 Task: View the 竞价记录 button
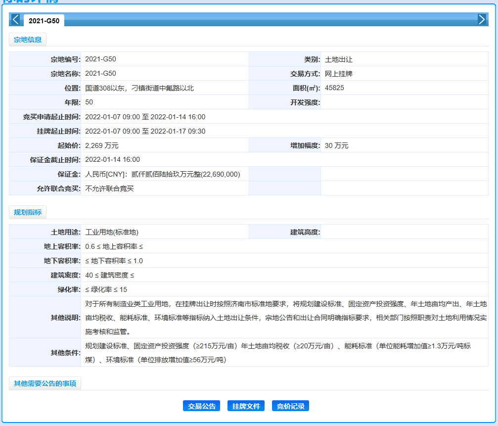(290, 406)
